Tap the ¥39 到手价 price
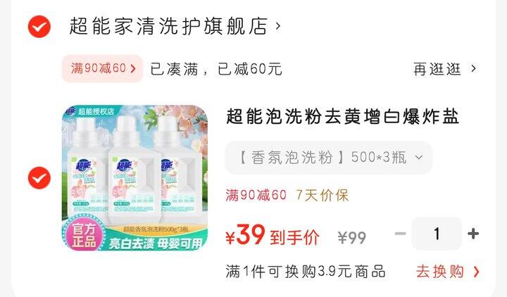 point(273,235)
